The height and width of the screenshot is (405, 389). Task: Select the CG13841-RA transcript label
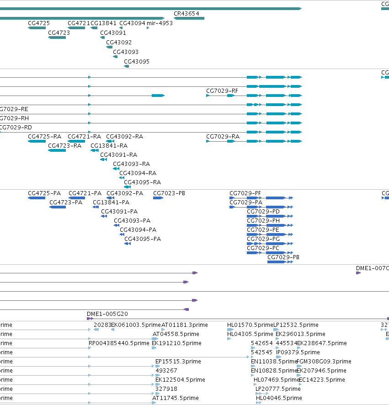click(109, 146)
